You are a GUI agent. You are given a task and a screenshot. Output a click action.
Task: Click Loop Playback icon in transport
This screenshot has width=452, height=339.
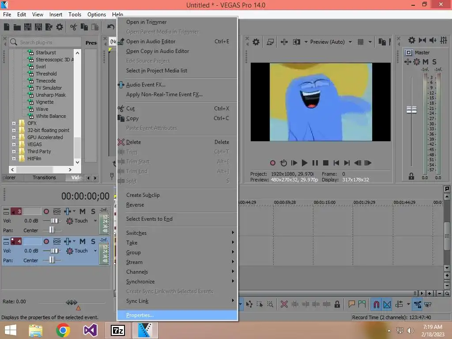pyautogui.click(x=283, y=163)
